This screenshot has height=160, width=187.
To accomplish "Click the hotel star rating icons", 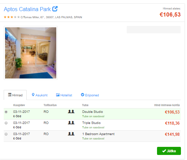I will point(12,17).
